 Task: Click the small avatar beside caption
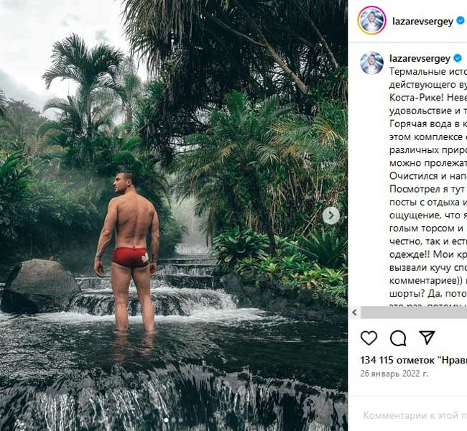pyautogui.click(x=371, y=62)
